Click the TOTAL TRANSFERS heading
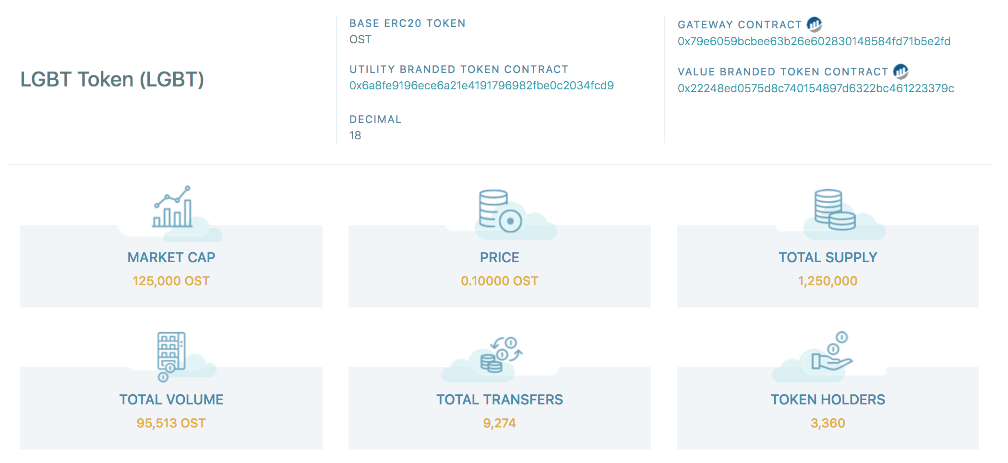The height and width of the screenshot is (463, 1008). click(x=500, y=400)
